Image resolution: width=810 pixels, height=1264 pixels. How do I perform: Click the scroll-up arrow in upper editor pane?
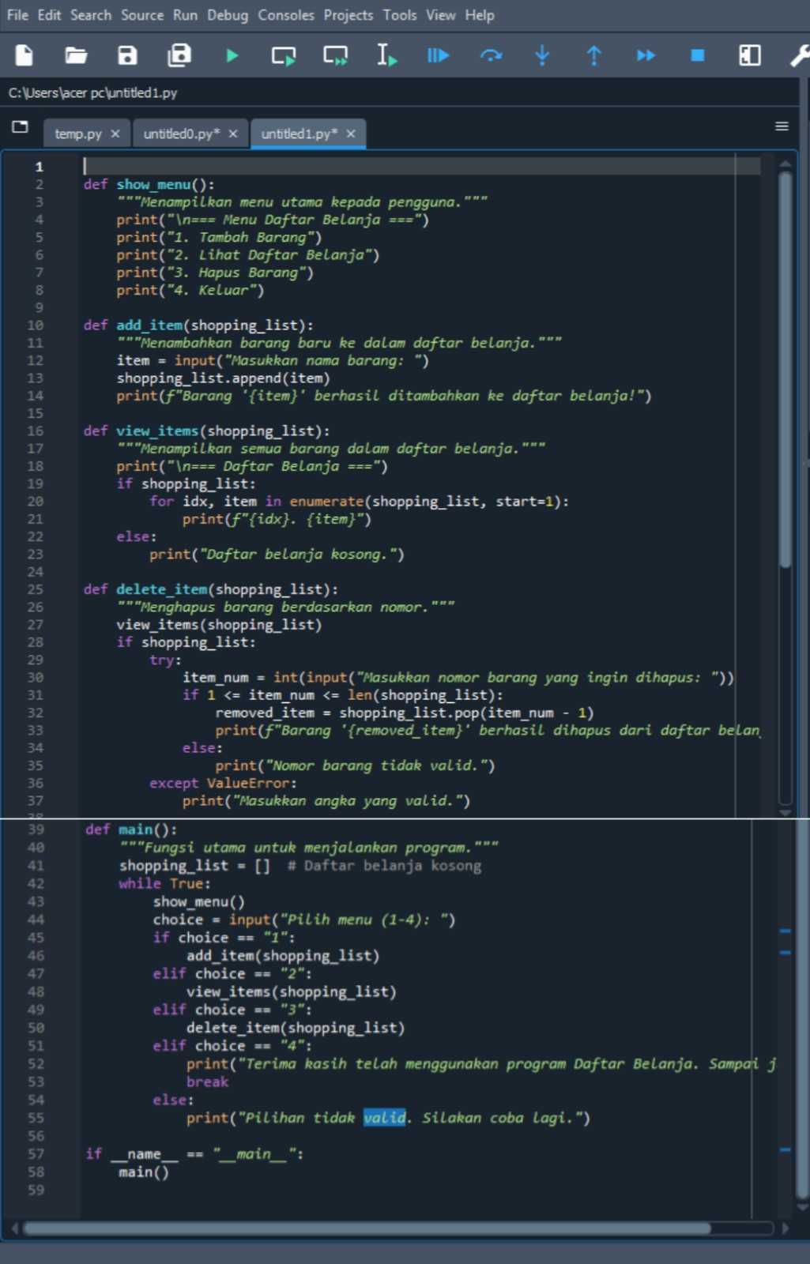[x=786, y=164]
